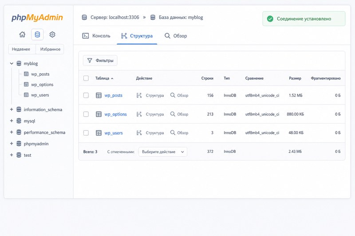355x236 pixels.
Task: Open the wp_users table link
Action: [114, 133]
